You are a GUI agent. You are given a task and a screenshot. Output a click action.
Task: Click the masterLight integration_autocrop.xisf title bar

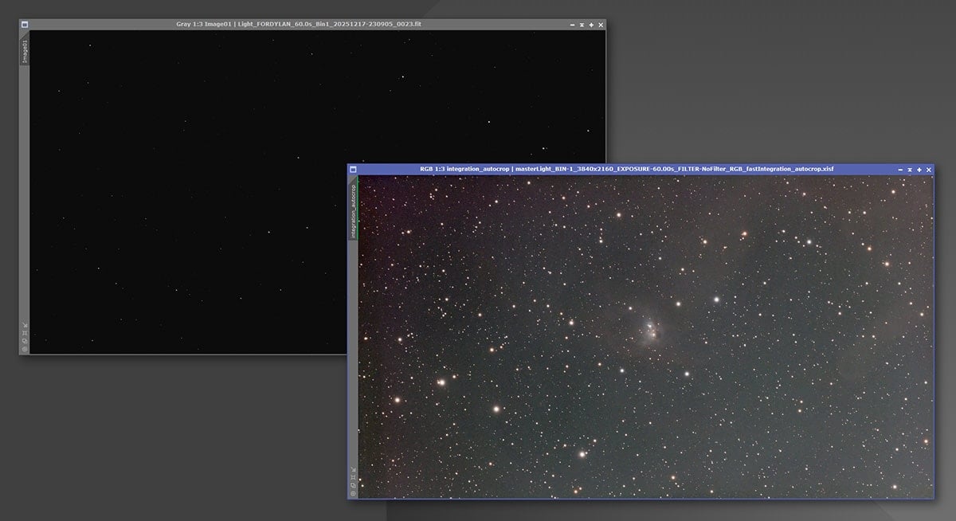pos(626,170)
